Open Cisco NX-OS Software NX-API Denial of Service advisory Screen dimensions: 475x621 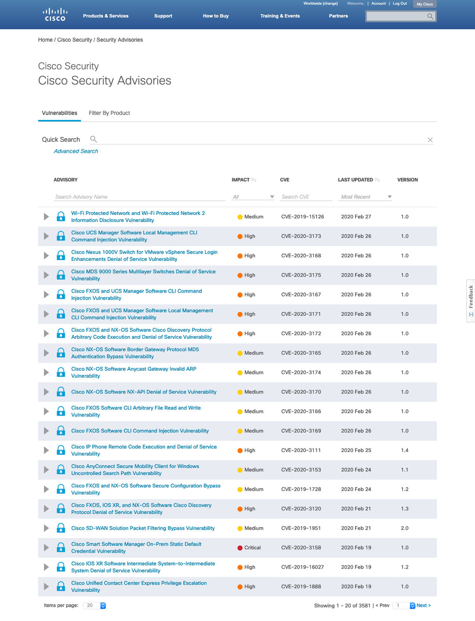pyautogui.click(x=144, y=392)
